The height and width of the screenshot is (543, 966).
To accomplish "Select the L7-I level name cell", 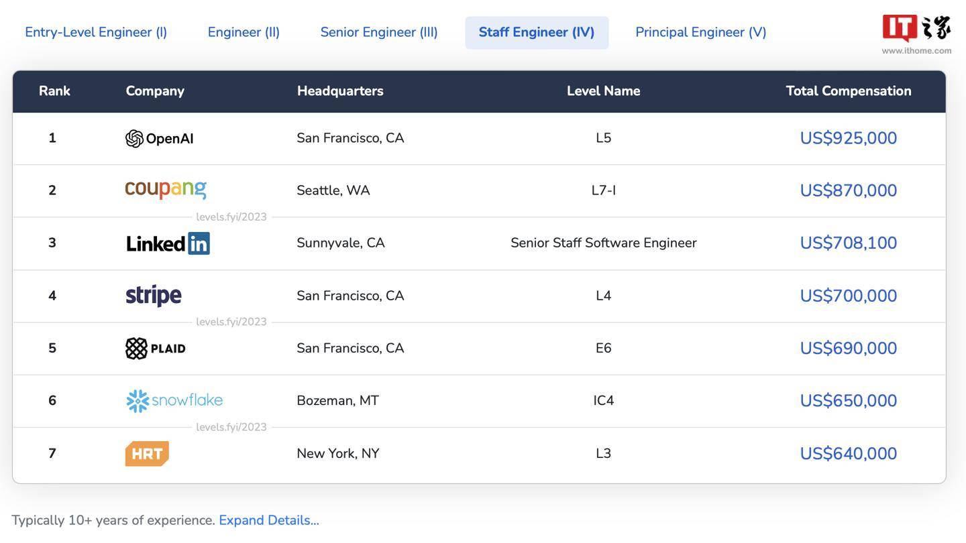I will tap(604, 190).
